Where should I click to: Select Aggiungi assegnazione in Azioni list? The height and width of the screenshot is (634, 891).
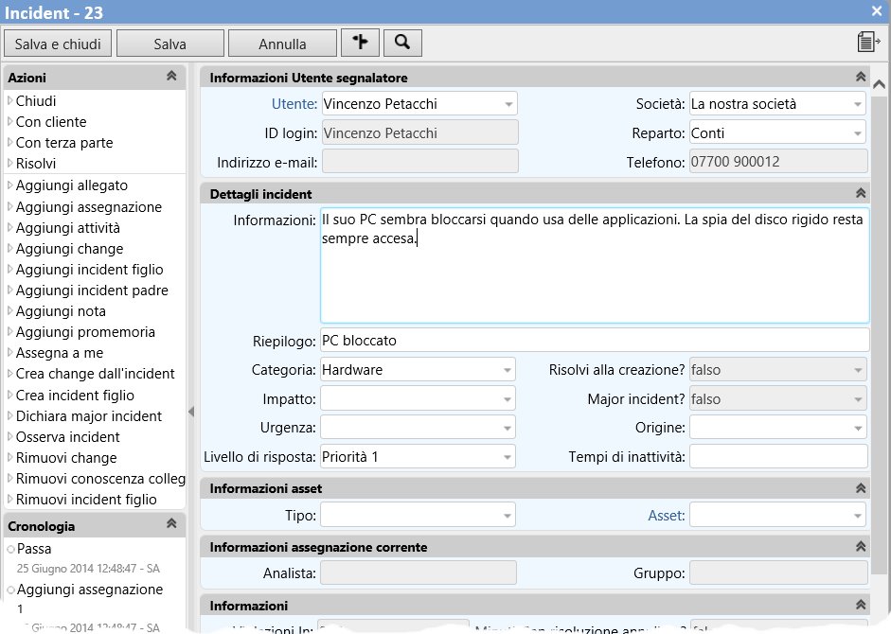pyautogui.click(x=89, y=207)
